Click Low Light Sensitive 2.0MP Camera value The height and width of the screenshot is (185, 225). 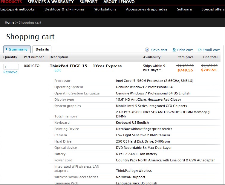pyautogui.click(x=143, y=135)
